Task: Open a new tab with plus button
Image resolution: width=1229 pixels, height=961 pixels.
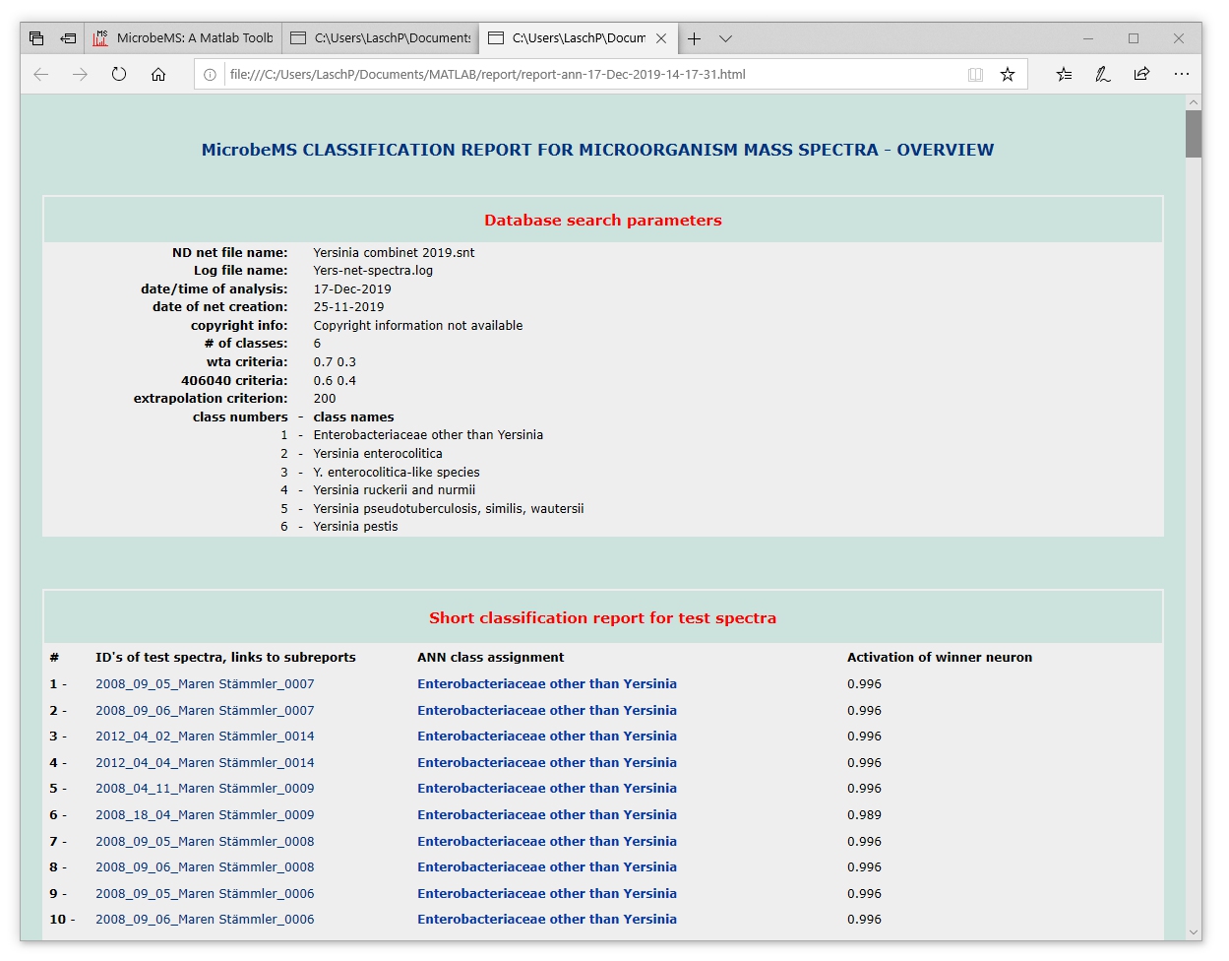Action: click(x=694, y=38)
